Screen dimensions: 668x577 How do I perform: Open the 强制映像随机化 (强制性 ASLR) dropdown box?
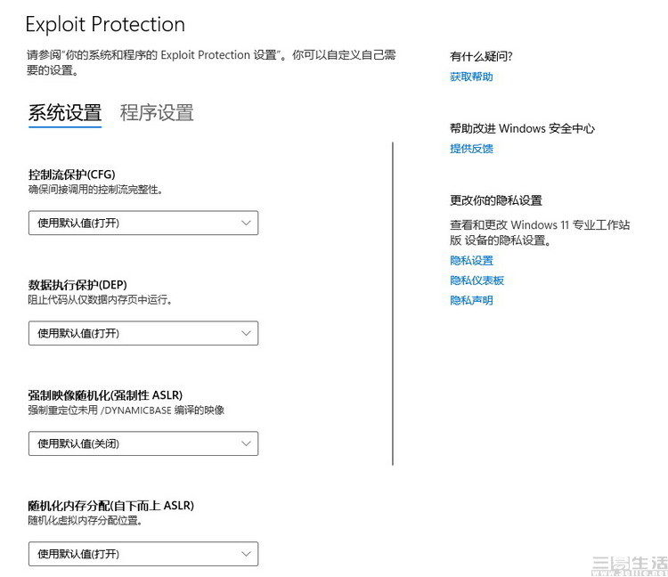[143, 443]
